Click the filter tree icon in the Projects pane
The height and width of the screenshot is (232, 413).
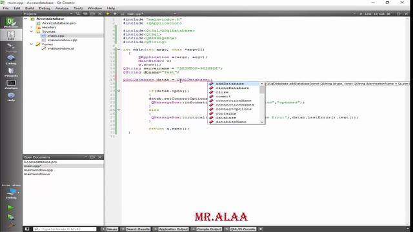point(78,14)
